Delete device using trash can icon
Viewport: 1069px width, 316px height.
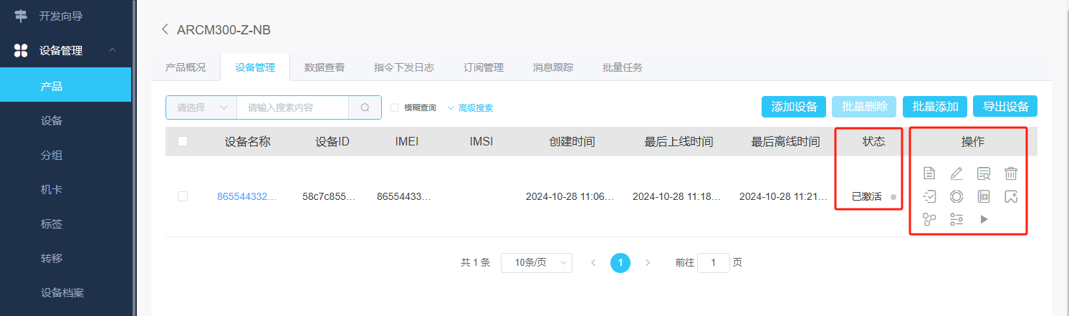[1010, 173]
